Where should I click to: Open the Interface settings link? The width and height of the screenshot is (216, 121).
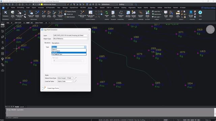pyautogui.click(x=209, y=8)
